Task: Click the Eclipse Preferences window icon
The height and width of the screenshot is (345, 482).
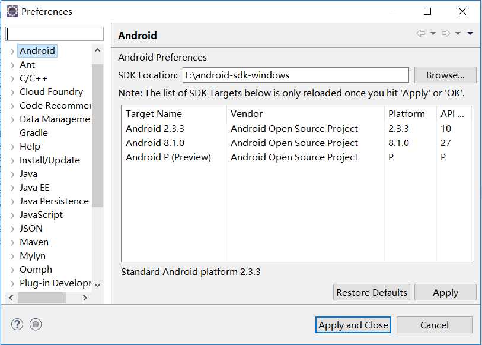Action: (12, 11)
